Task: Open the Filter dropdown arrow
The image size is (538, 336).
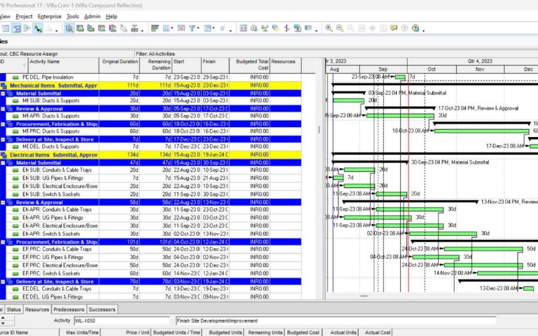Action: click(198, 28)
